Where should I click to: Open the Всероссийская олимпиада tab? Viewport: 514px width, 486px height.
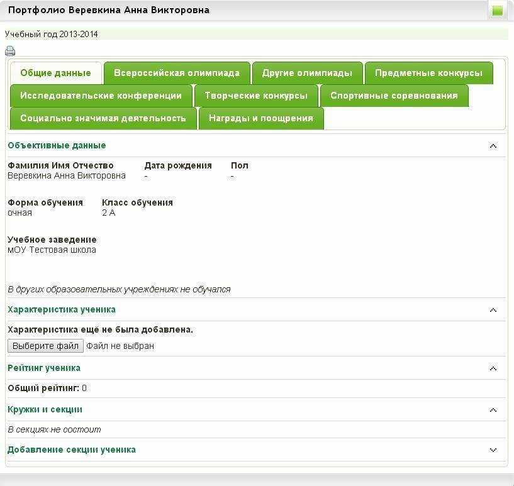(176, 73)
